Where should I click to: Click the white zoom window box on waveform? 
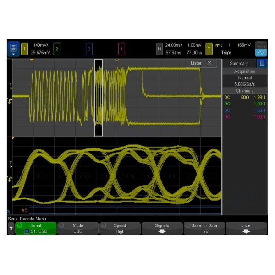[x=98, y=98]
